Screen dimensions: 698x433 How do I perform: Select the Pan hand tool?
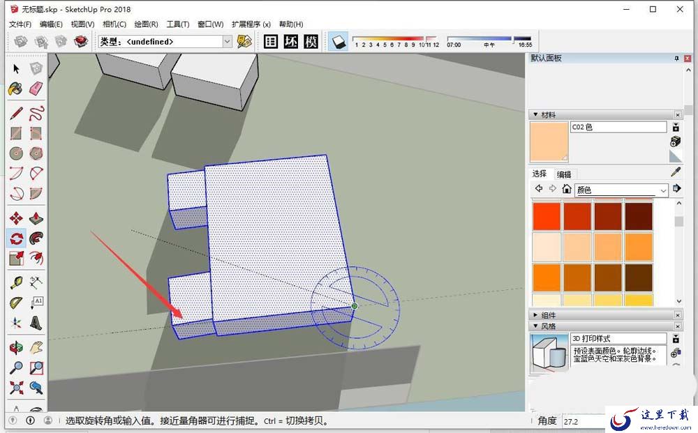pos(36,348)
